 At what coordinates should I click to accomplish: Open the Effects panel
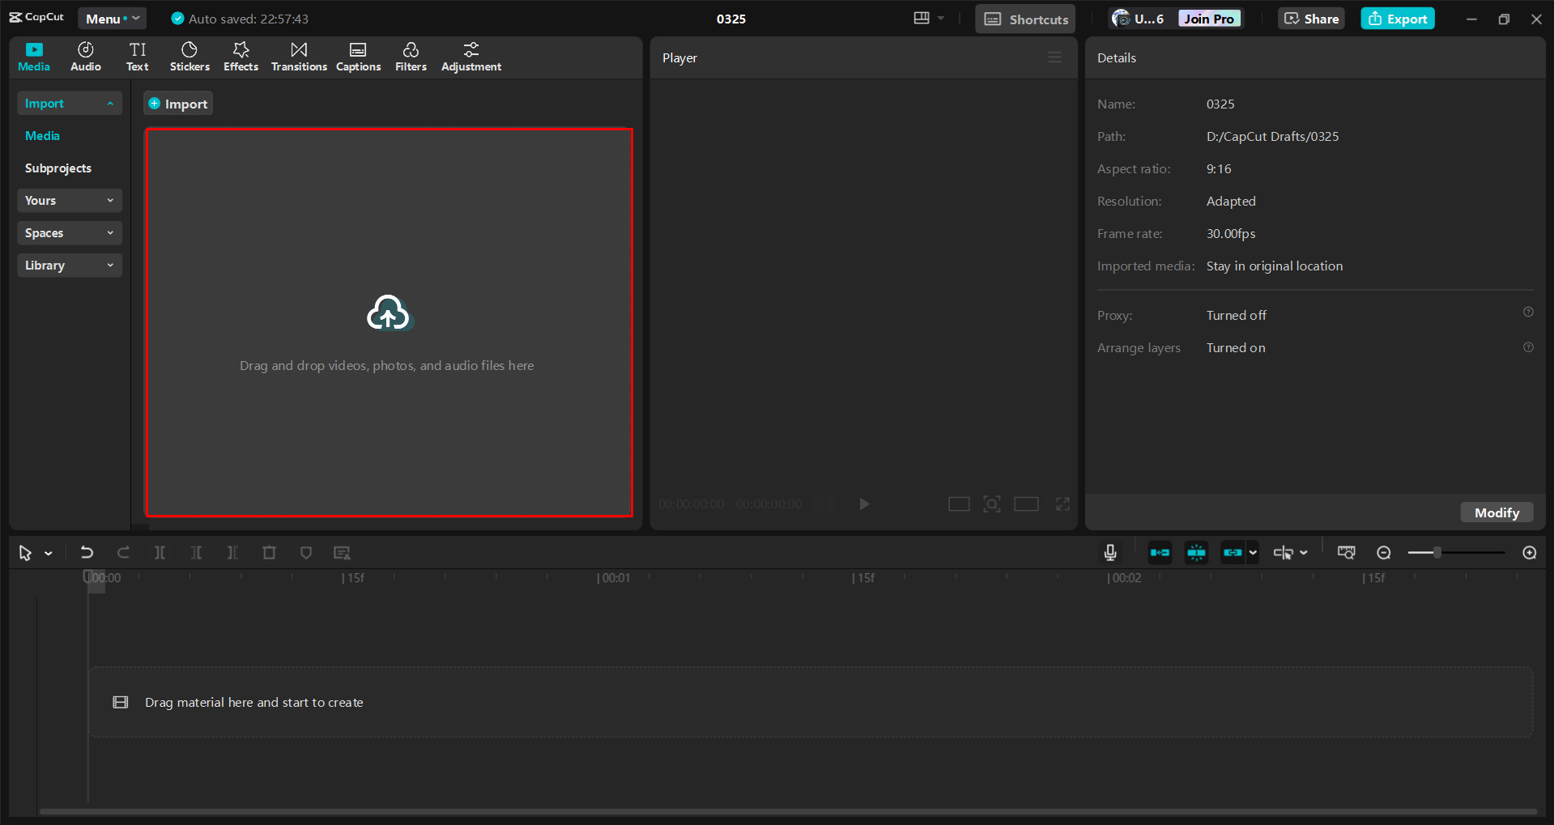(x=241, y=56)
